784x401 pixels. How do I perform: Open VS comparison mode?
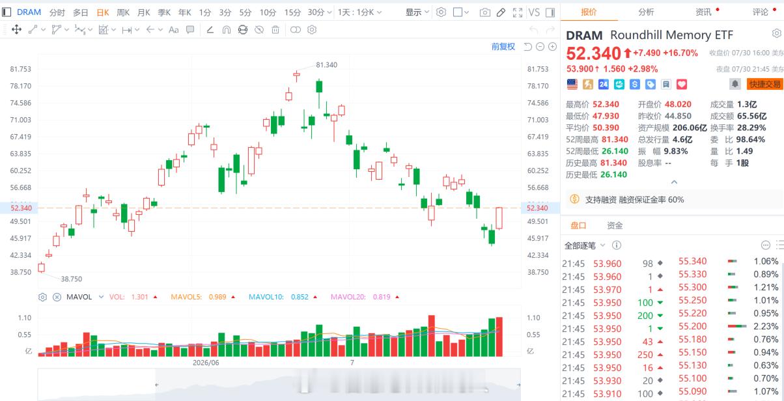tap(534, 12)
